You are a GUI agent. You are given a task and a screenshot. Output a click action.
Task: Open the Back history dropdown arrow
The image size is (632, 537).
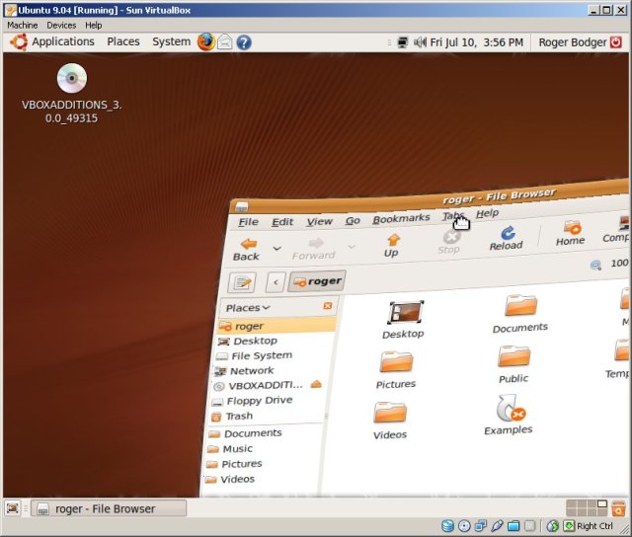(276, 248)
